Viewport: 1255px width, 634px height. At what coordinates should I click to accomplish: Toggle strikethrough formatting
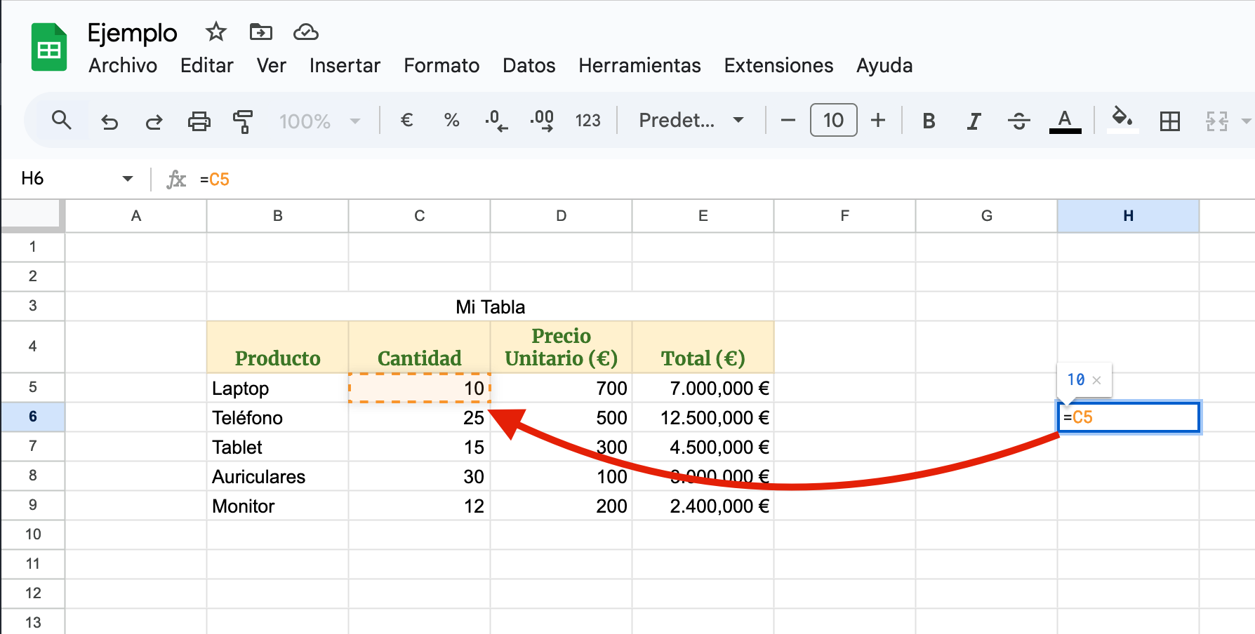1018,121
